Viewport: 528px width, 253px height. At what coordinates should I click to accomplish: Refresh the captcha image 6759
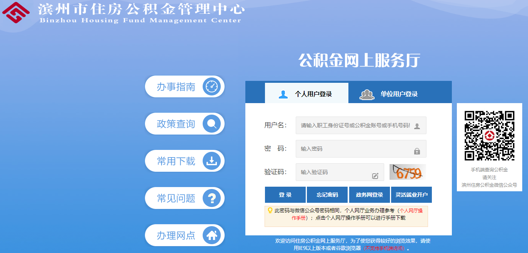(408, 172)
